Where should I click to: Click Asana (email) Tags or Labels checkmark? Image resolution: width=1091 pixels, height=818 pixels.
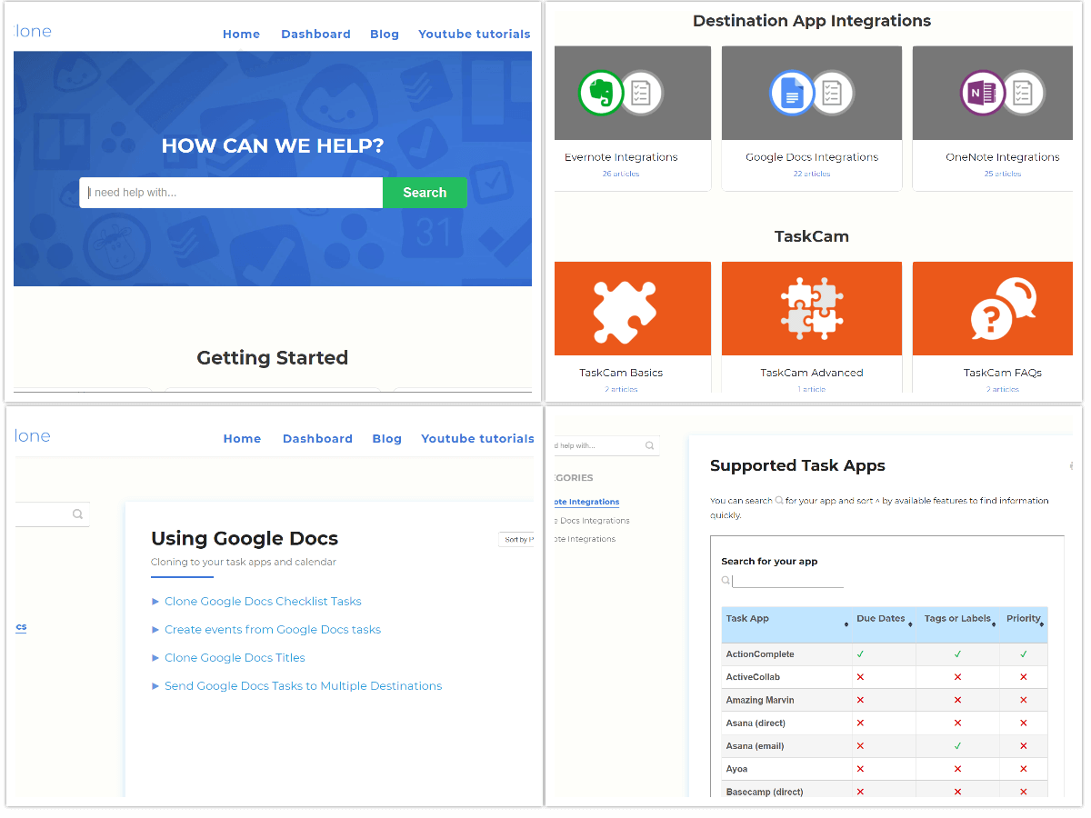(x=957, y=746)
